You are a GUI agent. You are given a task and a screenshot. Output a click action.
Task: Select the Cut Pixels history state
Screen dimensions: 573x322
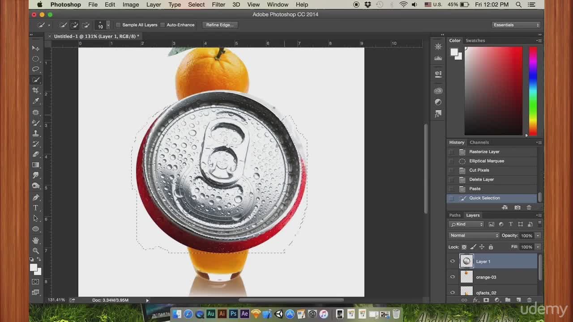click(492, 170)
